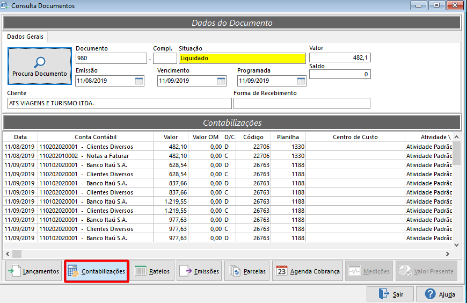Click the Compl. field
Image resolution: width=467 pixels, height=303 pixels.
click(165, 58)
